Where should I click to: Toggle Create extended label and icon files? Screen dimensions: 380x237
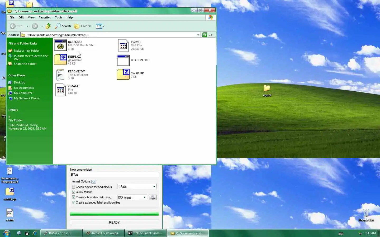pos(73,203)
